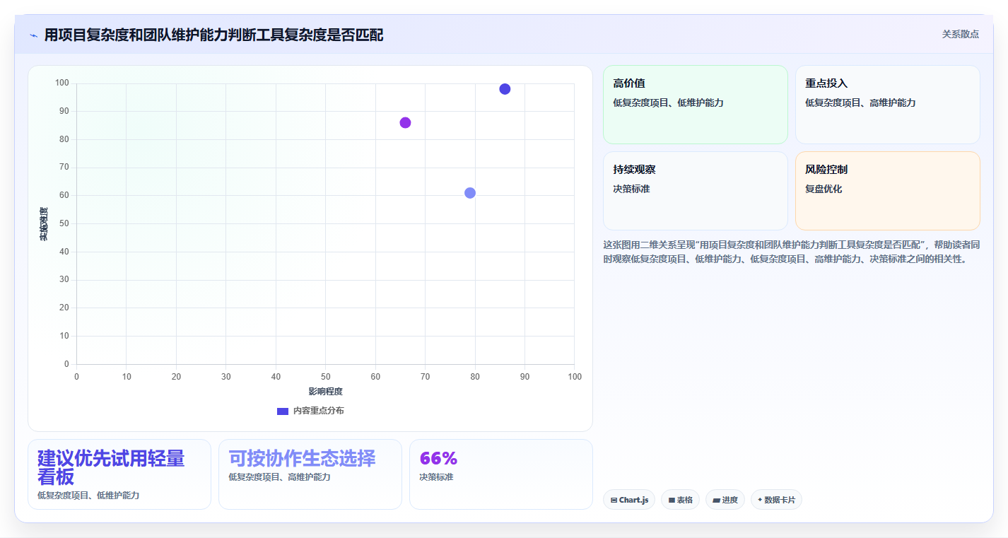The height and width of the screenshot is (538, 1008).
Task: Click the legend color box for 内容重点分布
Action: point(283,411)
